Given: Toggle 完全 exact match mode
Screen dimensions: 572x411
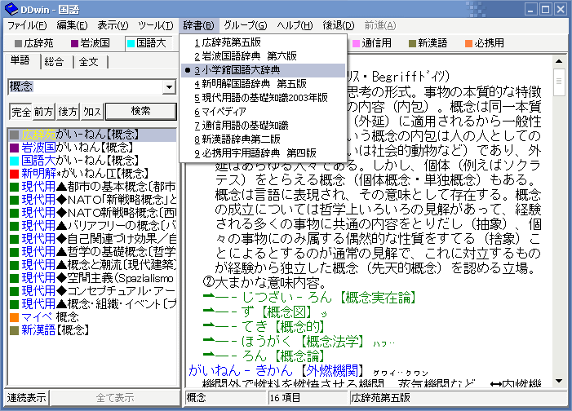Looking at the screenshot, I should pos(20,112).
